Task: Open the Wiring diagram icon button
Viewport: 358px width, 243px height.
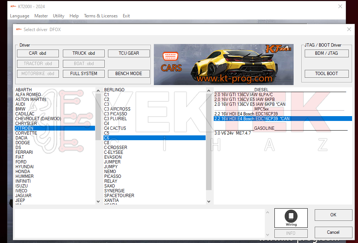Action: click(x=291, y=218)
